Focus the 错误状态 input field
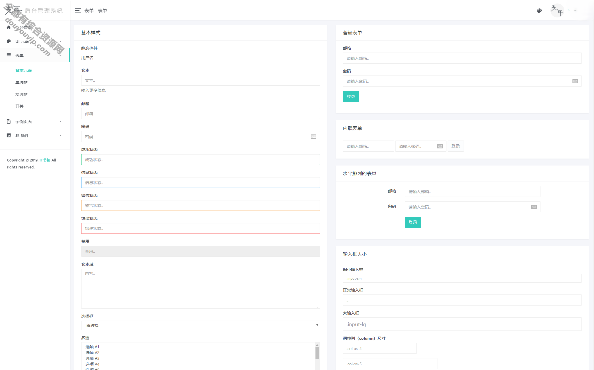The width and height of the screenshot is (594, 370). pos(201,228)
